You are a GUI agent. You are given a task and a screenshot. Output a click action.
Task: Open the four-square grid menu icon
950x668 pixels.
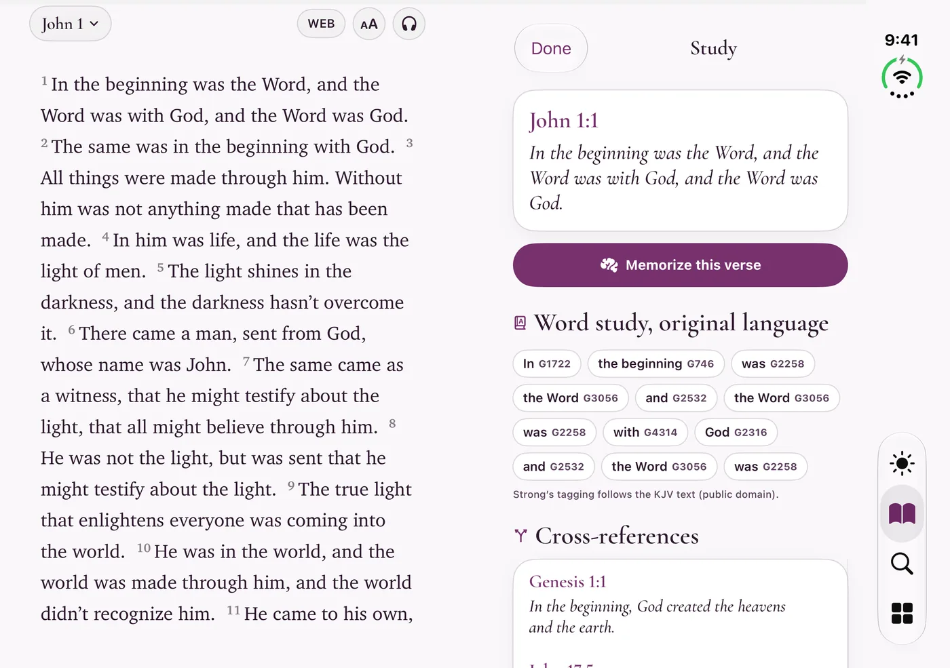click(x=902, y=613)
